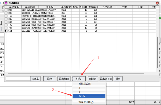Click the 导出电子称 button
Image resolution: width=161 pixels, height=105 pixels.
click(x=106, y=79)
